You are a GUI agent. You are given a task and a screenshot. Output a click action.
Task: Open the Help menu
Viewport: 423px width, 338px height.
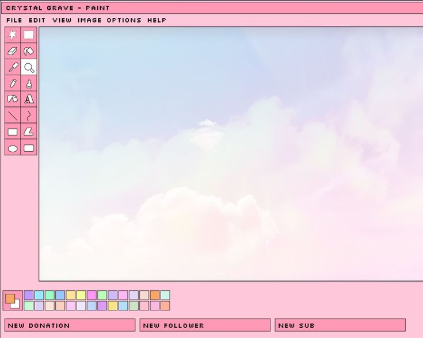pos(157,20)
